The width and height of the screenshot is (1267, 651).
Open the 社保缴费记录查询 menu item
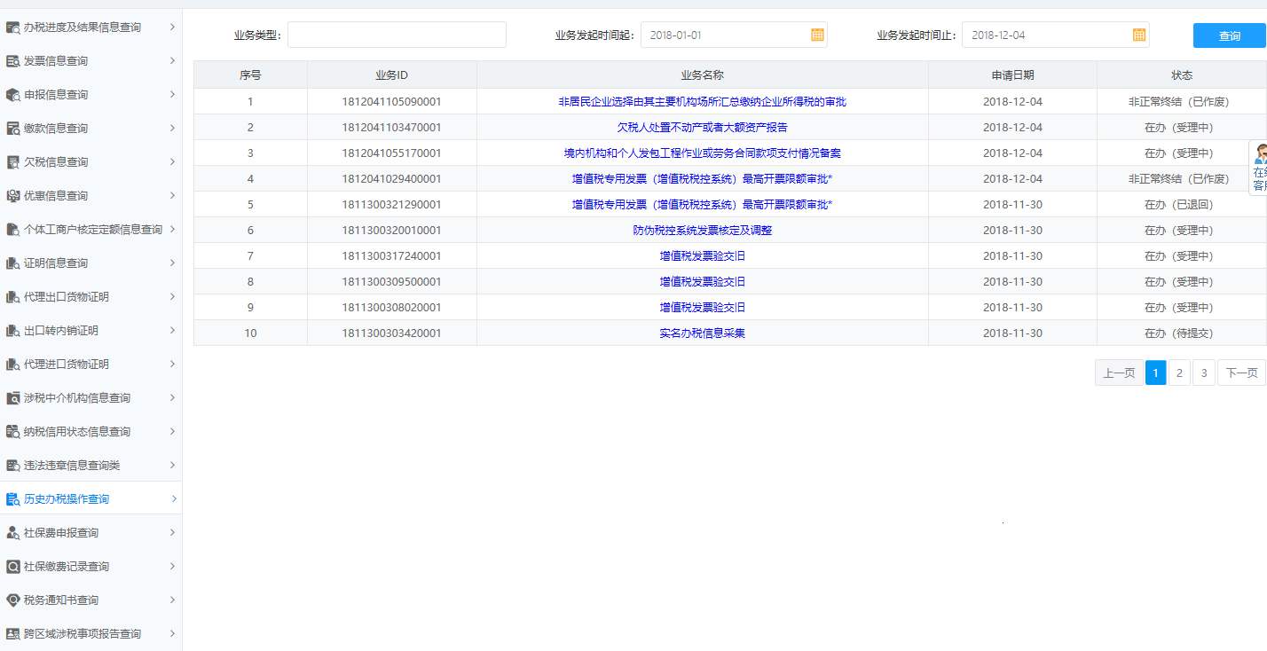pos(89,566)
